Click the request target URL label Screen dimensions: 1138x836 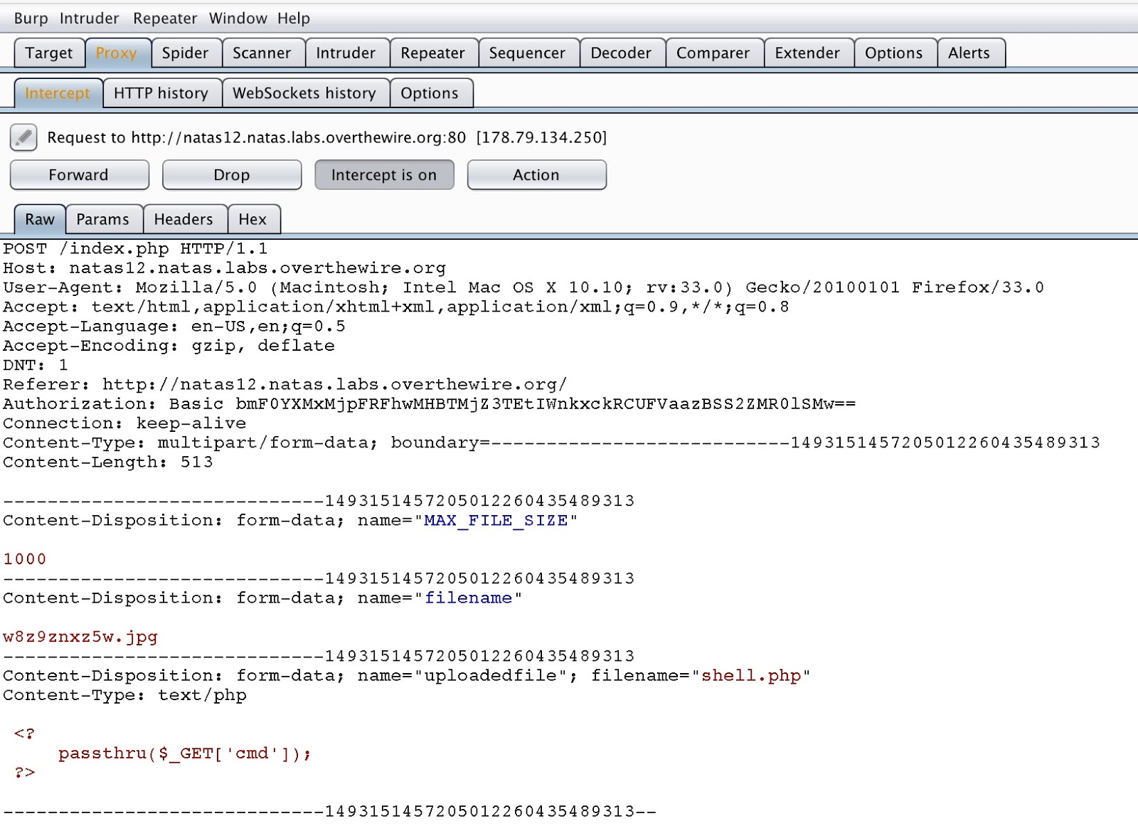[327, 137]
